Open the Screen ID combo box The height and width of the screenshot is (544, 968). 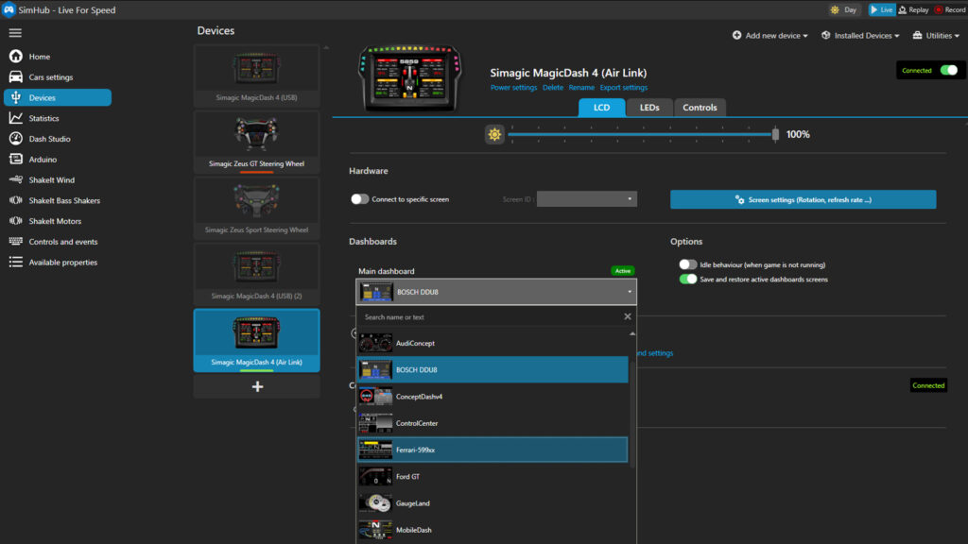pyautogui.click(x=586, y=199)
